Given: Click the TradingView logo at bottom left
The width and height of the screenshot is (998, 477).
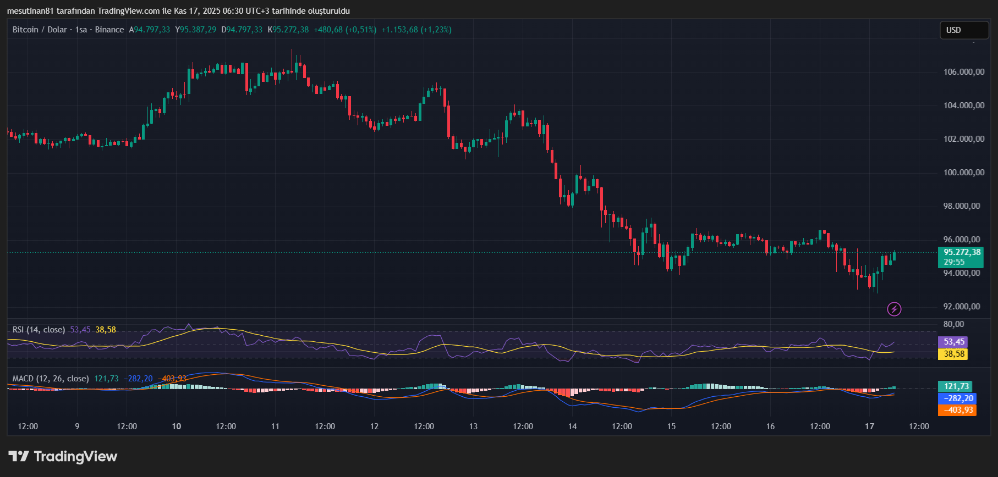Looking at the screenshot, I should click(63, 457).
